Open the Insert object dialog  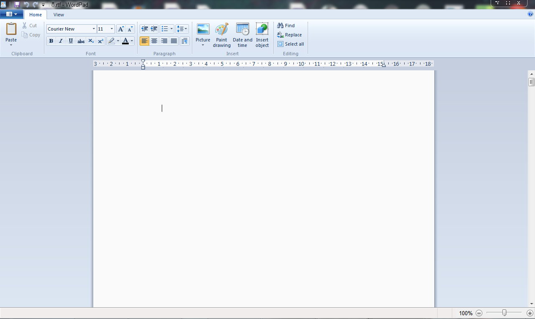click(x=262, y=35)
